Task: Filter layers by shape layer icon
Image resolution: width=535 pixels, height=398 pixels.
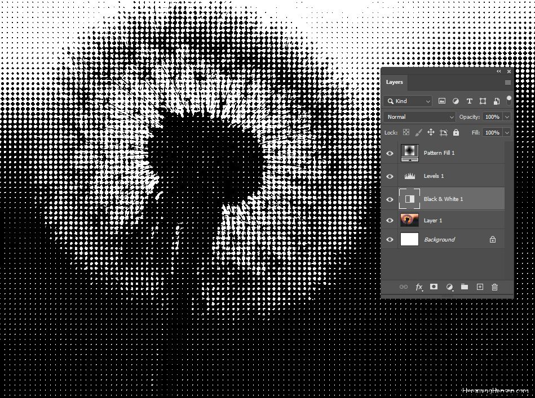Action: click(x=483, y=101)
